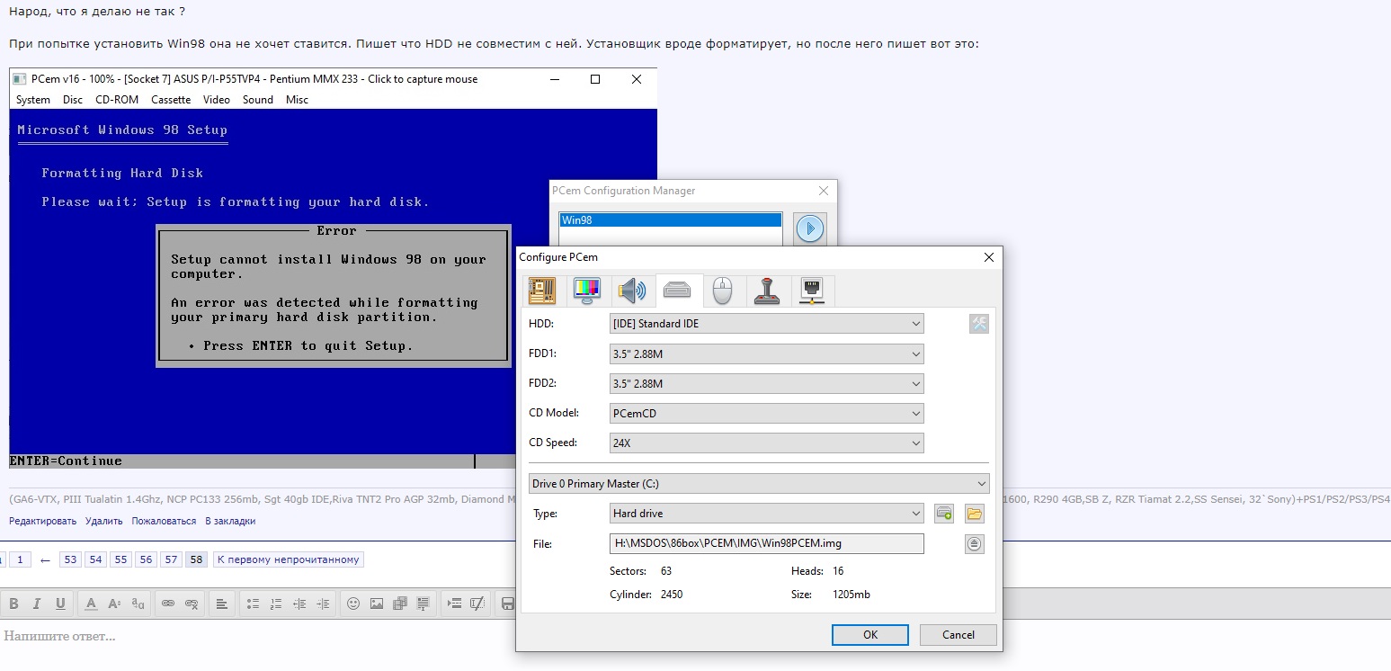This screenshot has height=671, width=1391.
Task: Click the Редактировать link
Action: (x=42, y=521)
